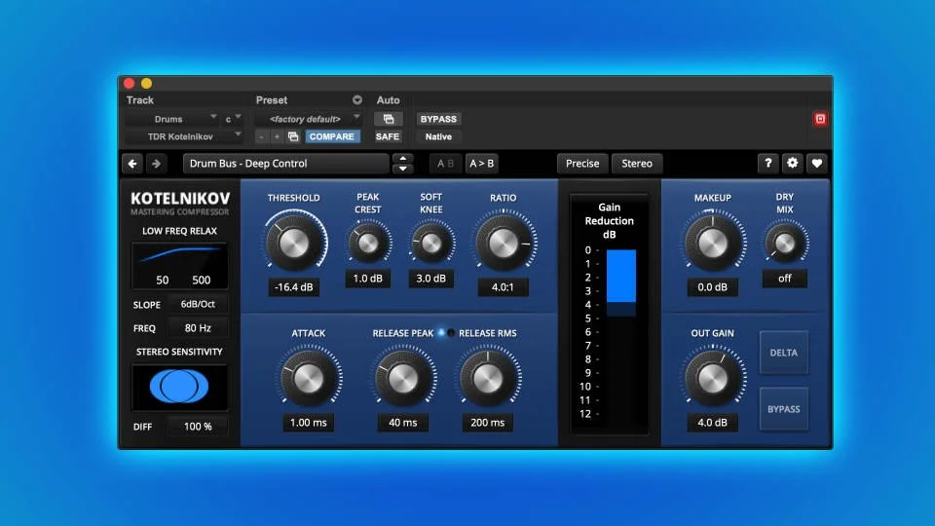
Task: Click the Gain Reduction meter
Action: [x=609, y=313]
